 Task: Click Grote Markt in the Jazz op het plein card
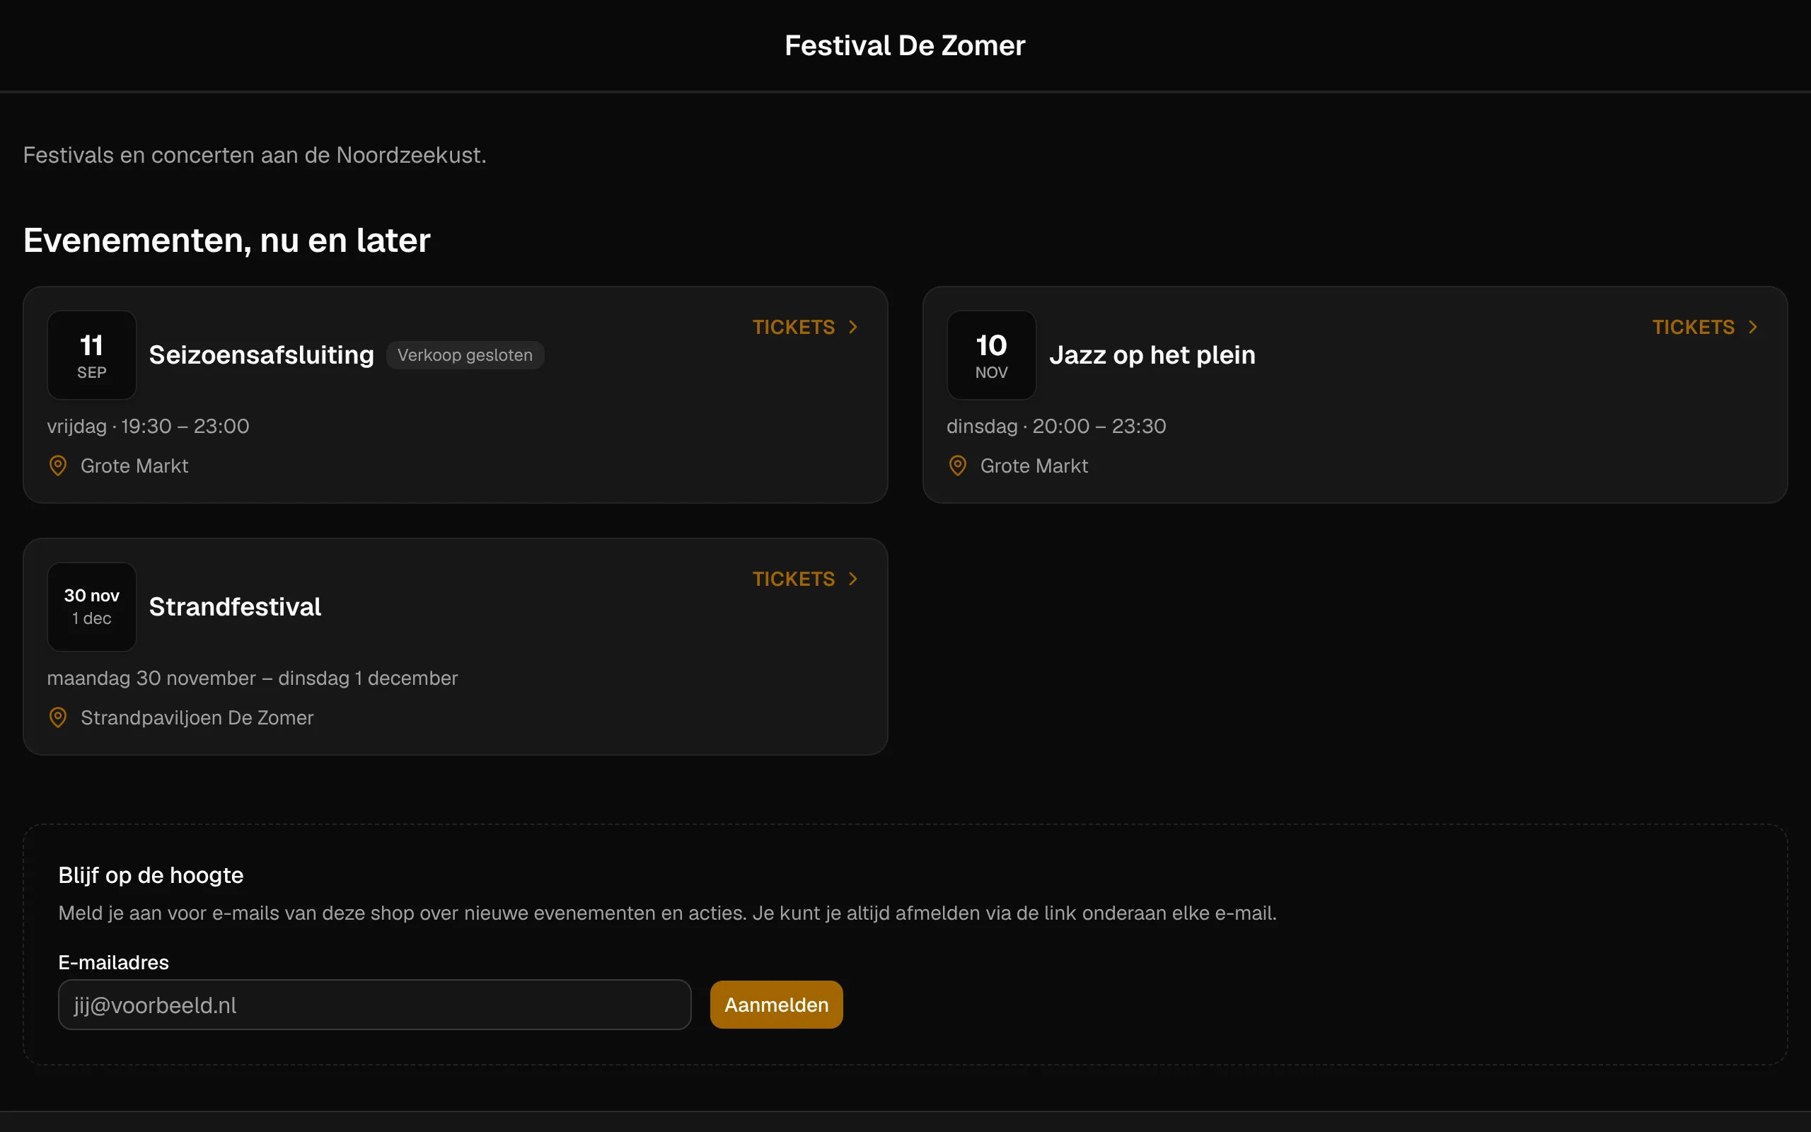1034,466
